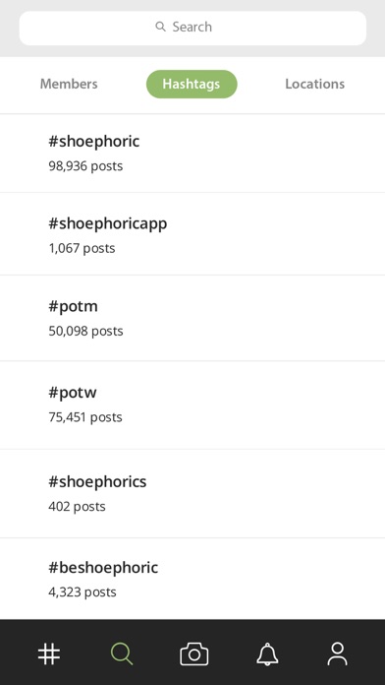Viewport: 385px width, 685px height.
Task: Open the #beshoephoric hashtag
Action: (192, 579)
